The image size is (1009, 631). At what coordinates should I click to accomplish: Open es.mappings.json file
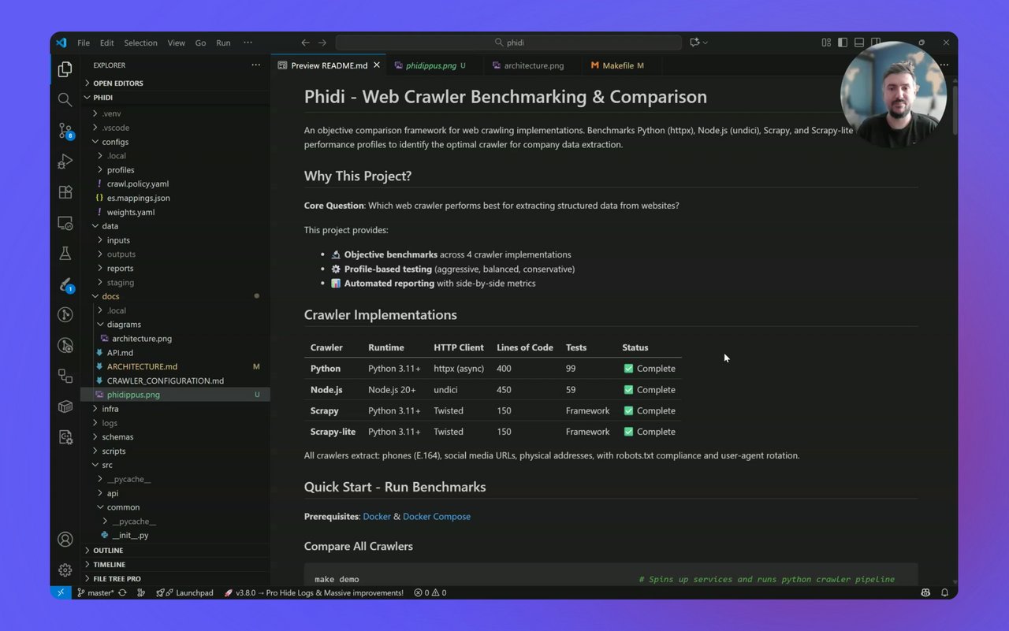pyautogui.click(x=176, y=199)
